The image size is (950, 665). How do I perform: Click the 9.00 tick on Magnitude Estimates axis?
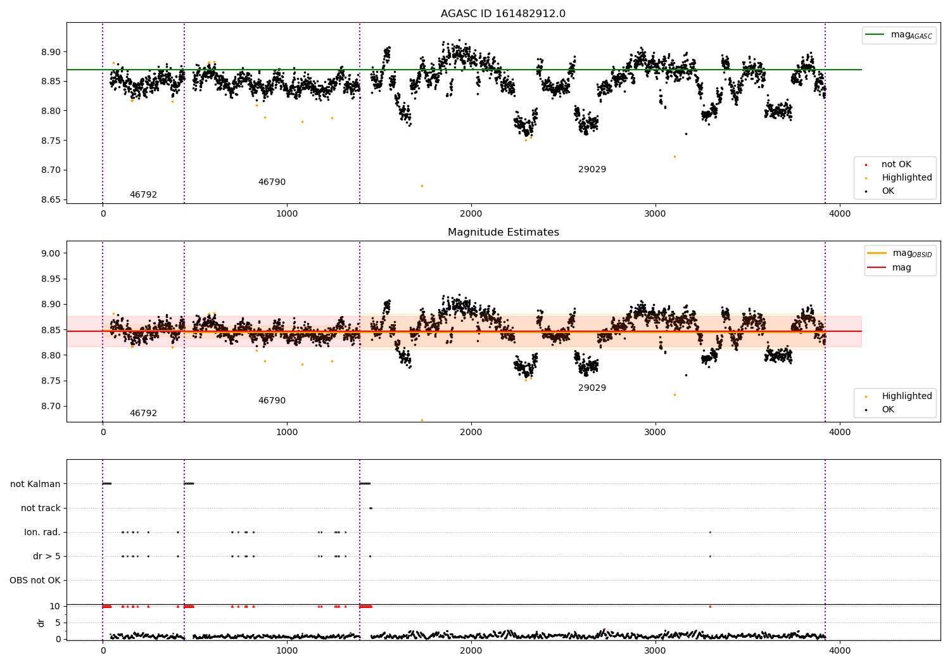coord(51,253)
